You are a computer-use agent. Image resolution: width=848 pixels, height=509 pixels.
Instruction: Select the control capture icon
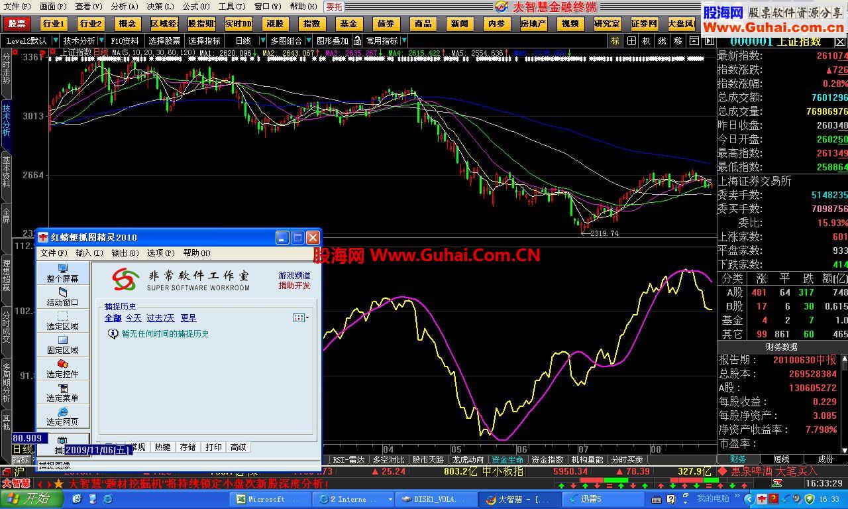coord(63,364)
